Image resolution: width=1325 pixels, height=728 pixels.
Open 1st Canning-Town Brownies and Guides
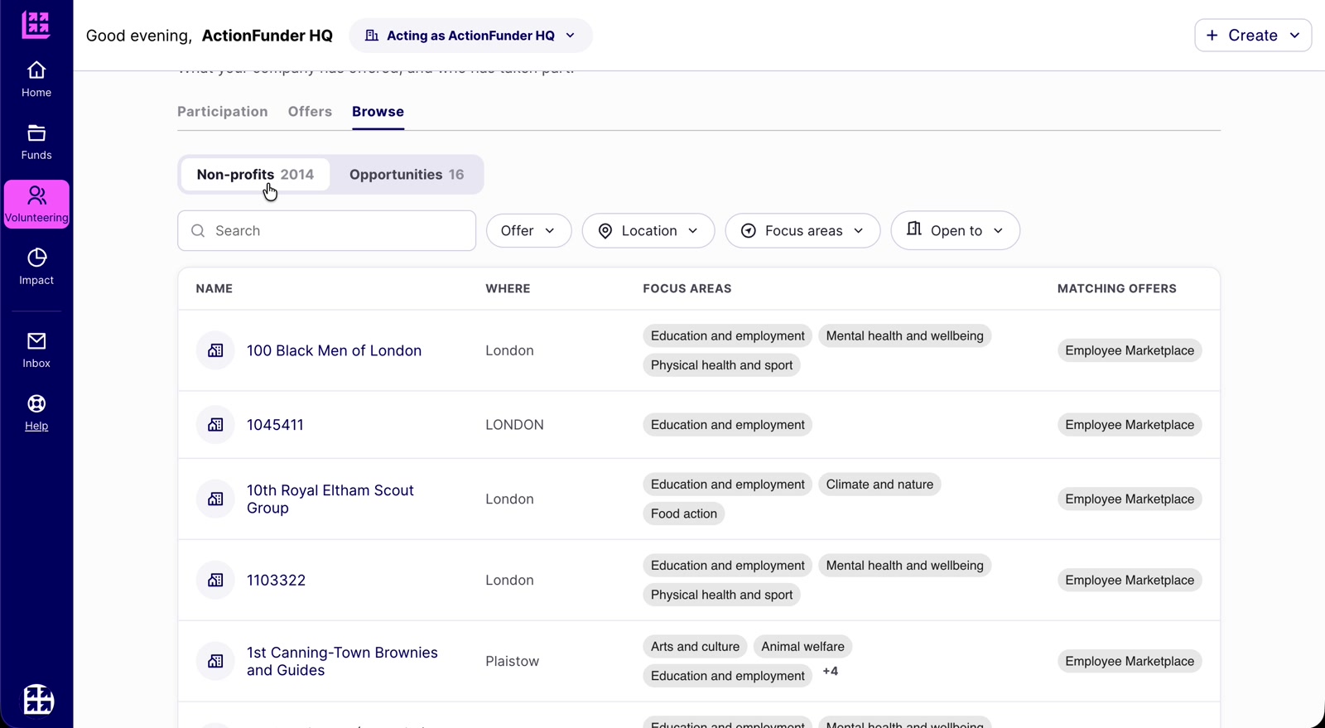coord(342,662)
